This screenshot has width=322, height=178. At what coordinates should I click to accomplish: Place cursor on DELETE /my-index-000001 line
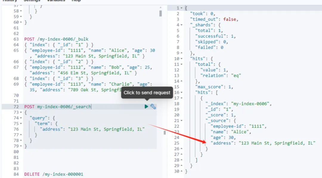tap(54, 174)
